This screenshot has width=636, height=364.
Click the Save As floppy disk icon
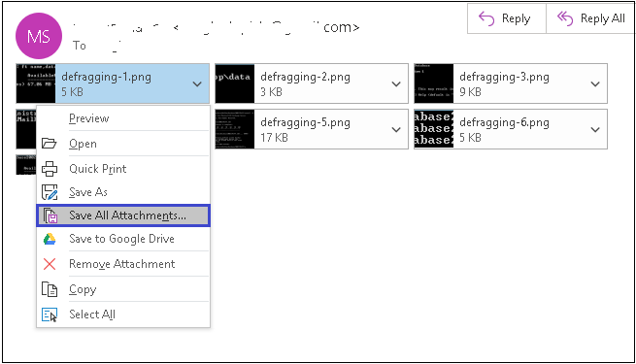(x=50, y=192)
